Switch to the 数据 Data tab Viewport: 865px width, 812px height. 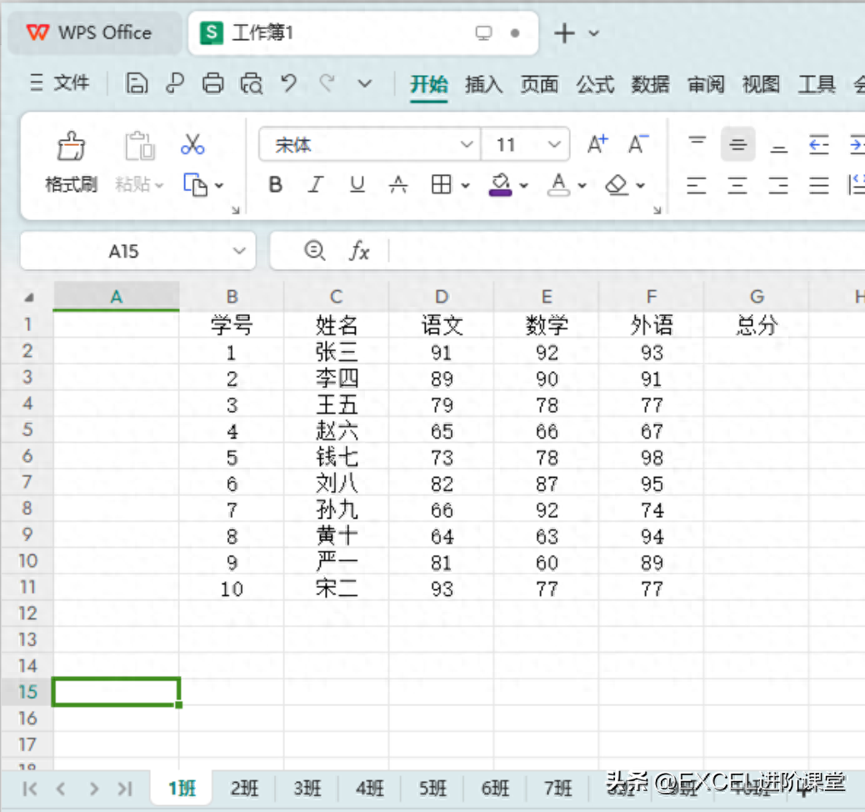tap(650, 84)
